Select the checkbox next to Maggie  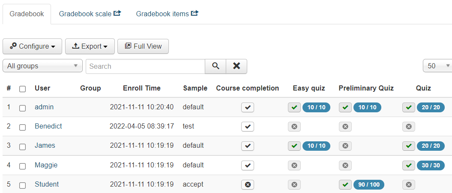23,166
